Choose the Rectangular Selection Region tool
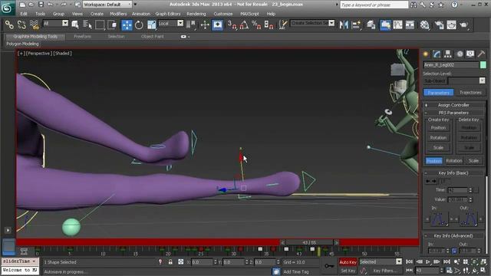The height and width of the screenshot is (276, 491). [100, 25]
